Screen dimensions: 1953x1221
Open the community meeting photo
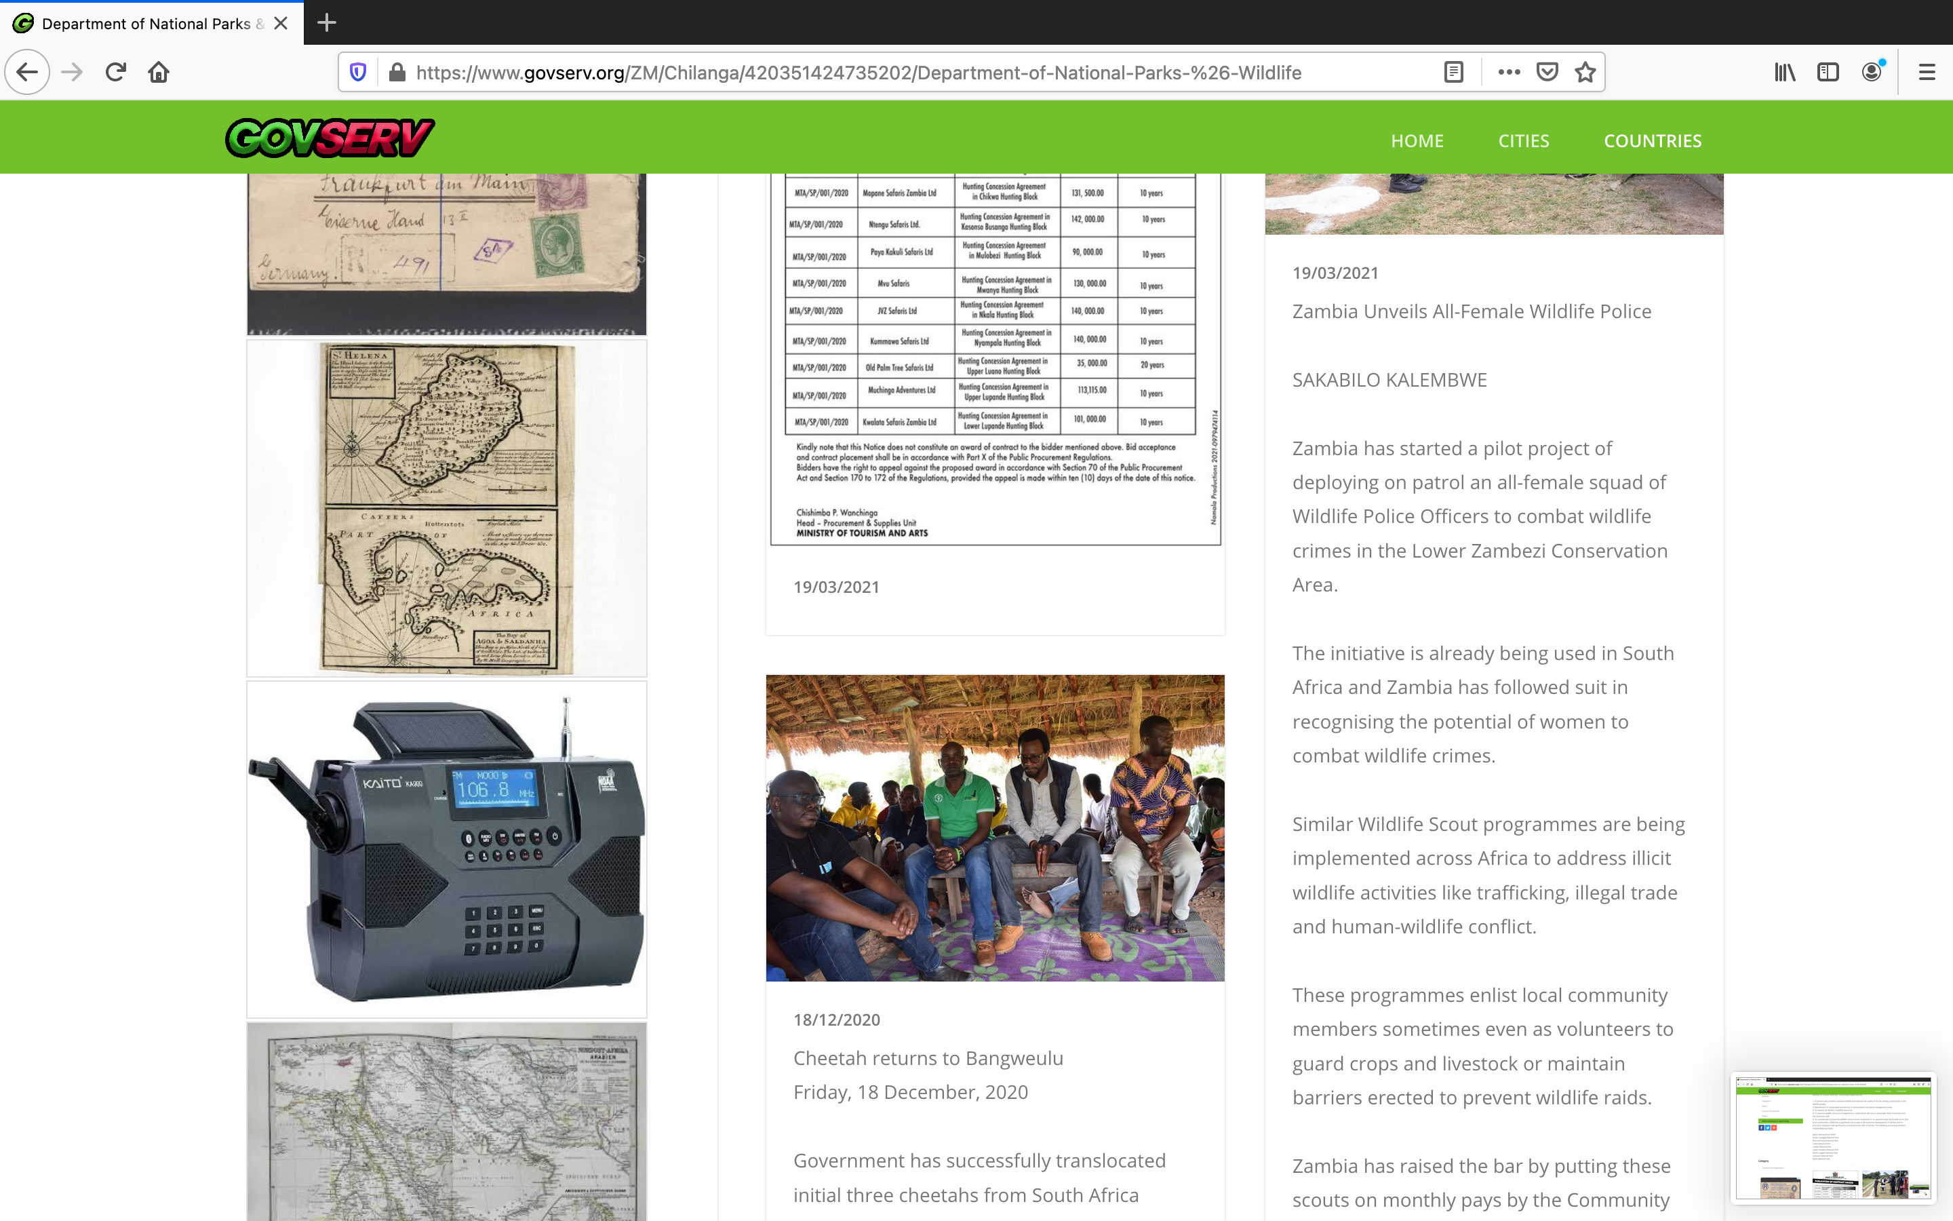tap(995, 828)
